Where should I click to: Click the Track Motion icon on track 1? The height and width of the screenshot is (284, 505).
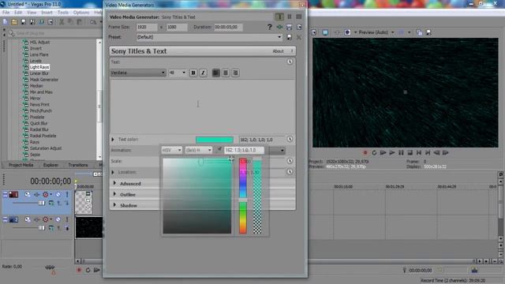28,194
